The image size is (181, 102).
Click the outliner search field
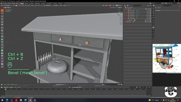(137, 6)
